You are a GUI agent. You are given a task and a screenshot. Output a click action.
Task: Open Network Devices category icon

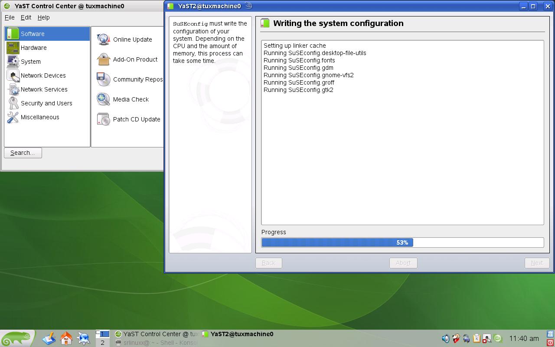click(13, 75)
